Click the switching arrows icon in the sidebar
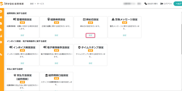 coord(1,54)
